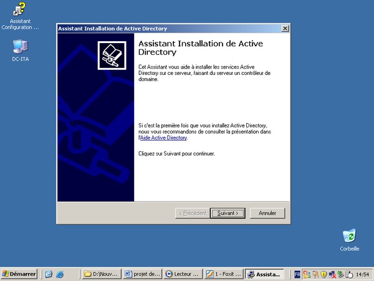Click the text 'Cliquez sur Suivant pour continuer.'
Image resolution: width=374 pixels, height=281 pixels.
pyautogui.click(x=176, y=154)
